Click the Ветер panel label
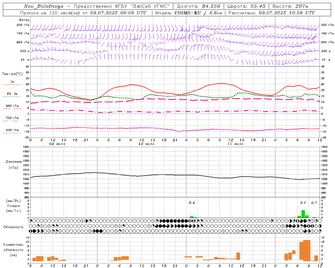Viewport: 335px width, 268px height. click(x=24, y=20)
